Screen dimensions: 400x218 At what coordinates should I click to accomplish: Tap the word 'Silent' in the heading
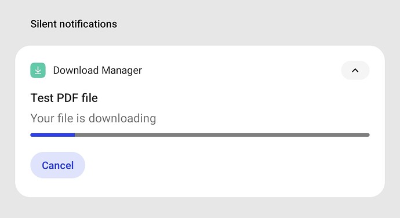(x=43, y=24)
